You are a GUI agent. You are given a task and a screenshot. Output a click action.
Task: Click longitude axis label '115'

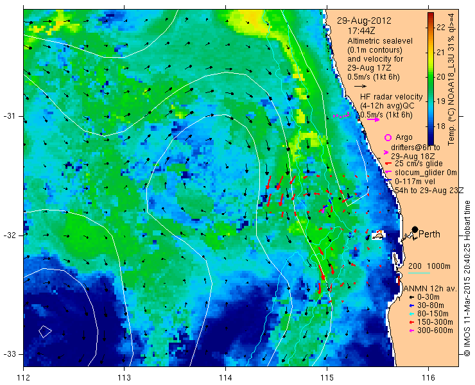coord(327,378)
